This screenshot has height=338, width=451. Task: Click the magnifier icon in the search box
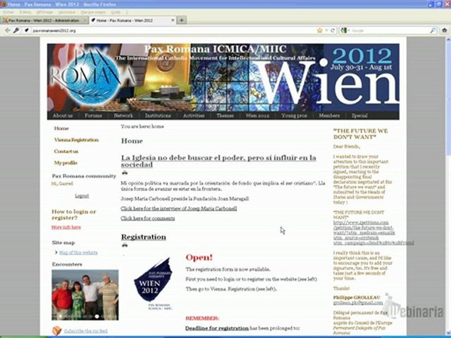point(433,31)
